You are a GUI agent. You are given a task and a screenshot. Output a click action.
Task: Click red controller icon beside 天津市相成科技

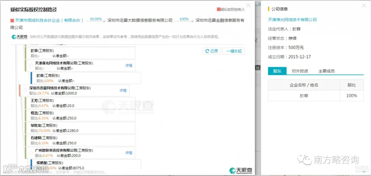pyautogui.click(x=12, y=21)
